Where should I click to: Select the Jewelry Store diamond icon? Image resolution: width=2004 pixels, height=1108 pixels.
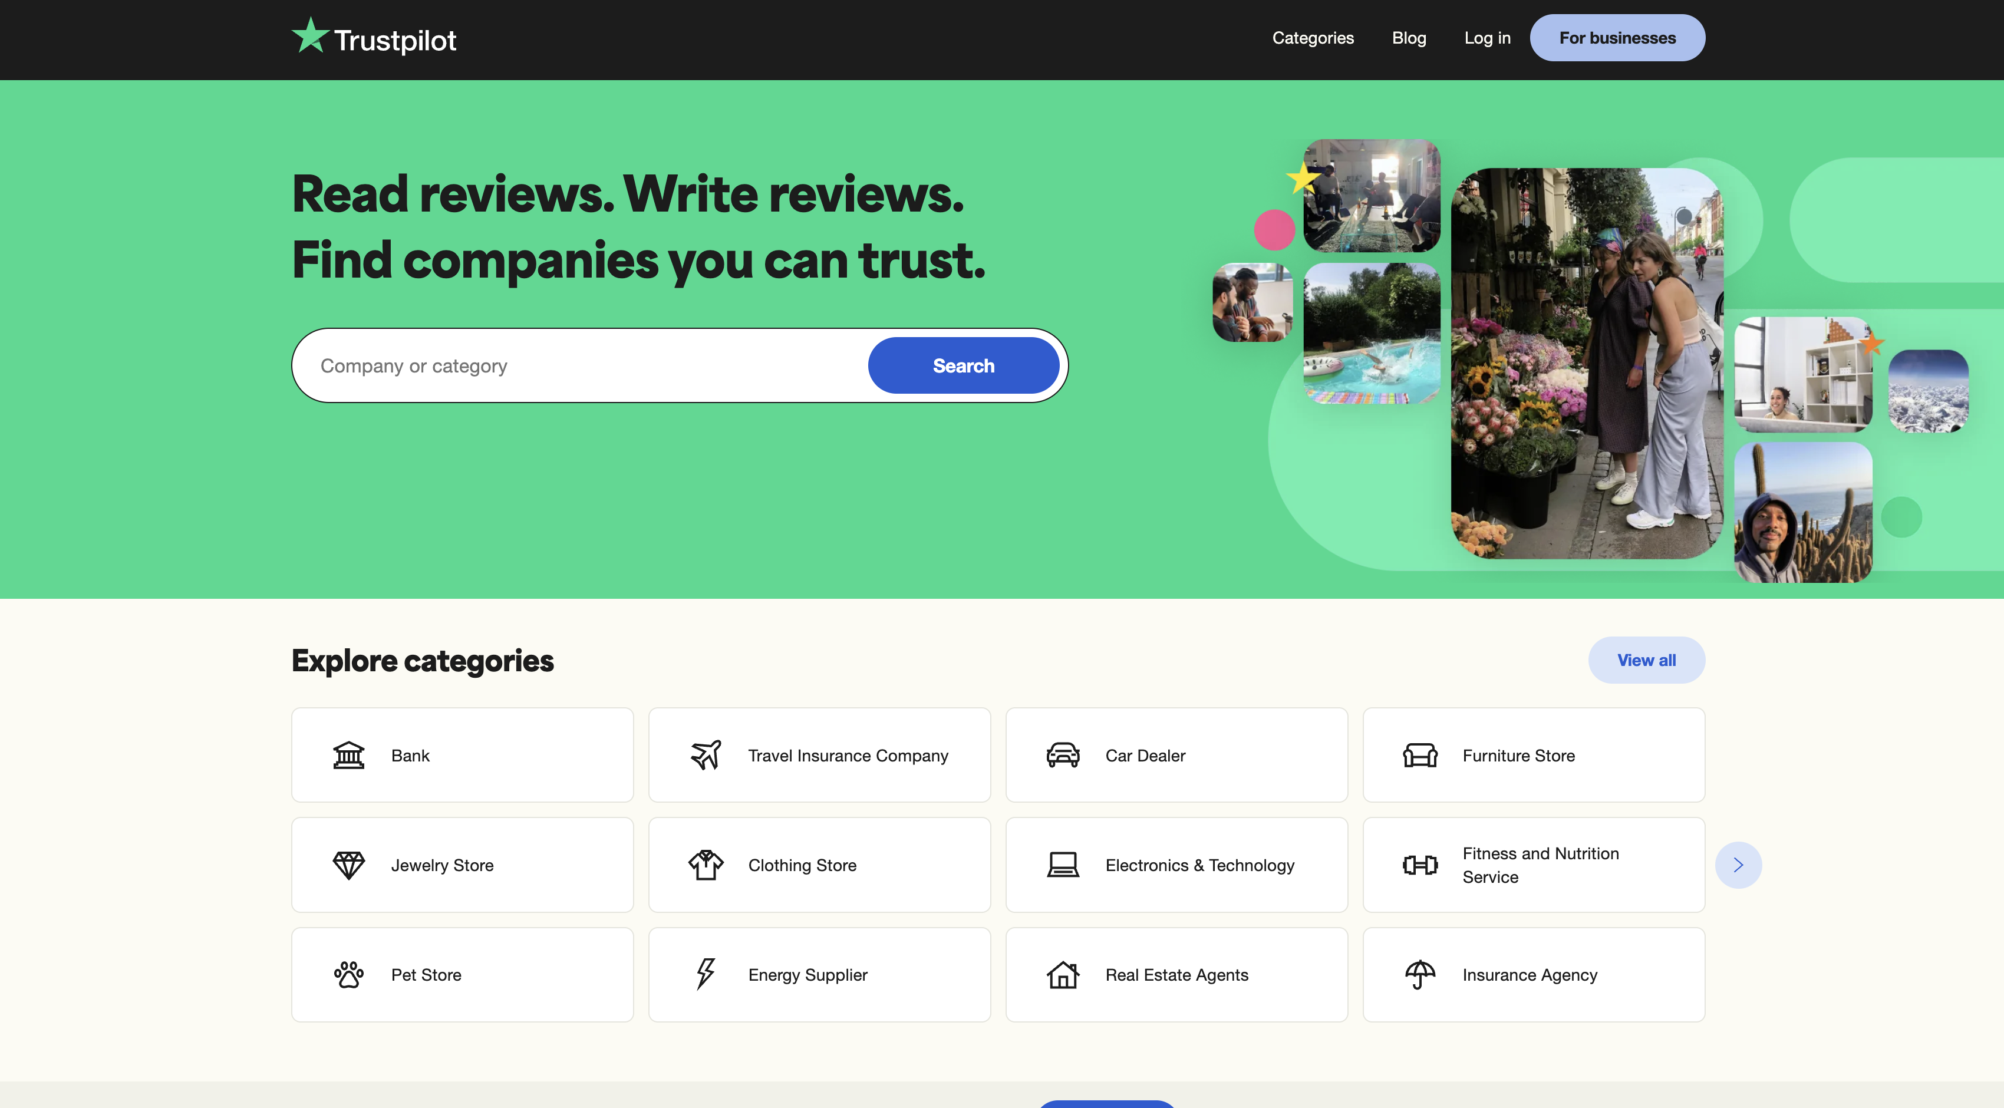pyautogui.click(x=348, y=865)
